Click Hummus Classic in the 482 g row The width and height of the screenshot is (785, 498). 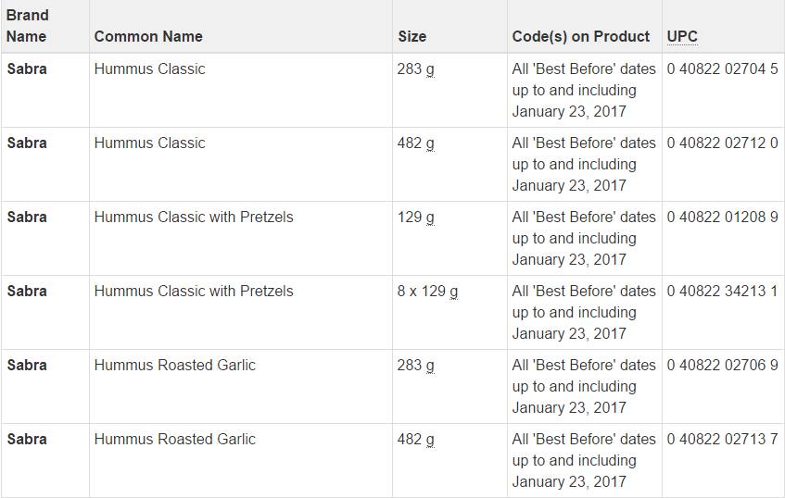tap(149, 143)
